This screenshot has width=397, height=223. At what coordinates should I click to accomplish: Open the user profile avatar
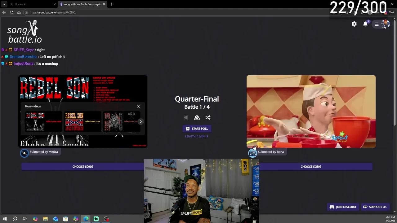click(x=386, y=24)
